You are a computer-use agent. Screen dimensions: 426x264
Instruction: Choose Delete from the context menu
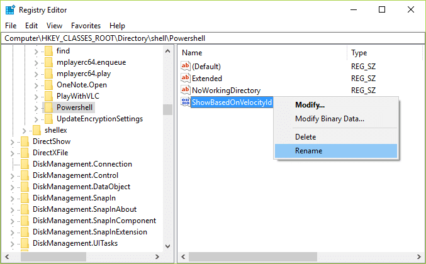[x=336, y=137]
